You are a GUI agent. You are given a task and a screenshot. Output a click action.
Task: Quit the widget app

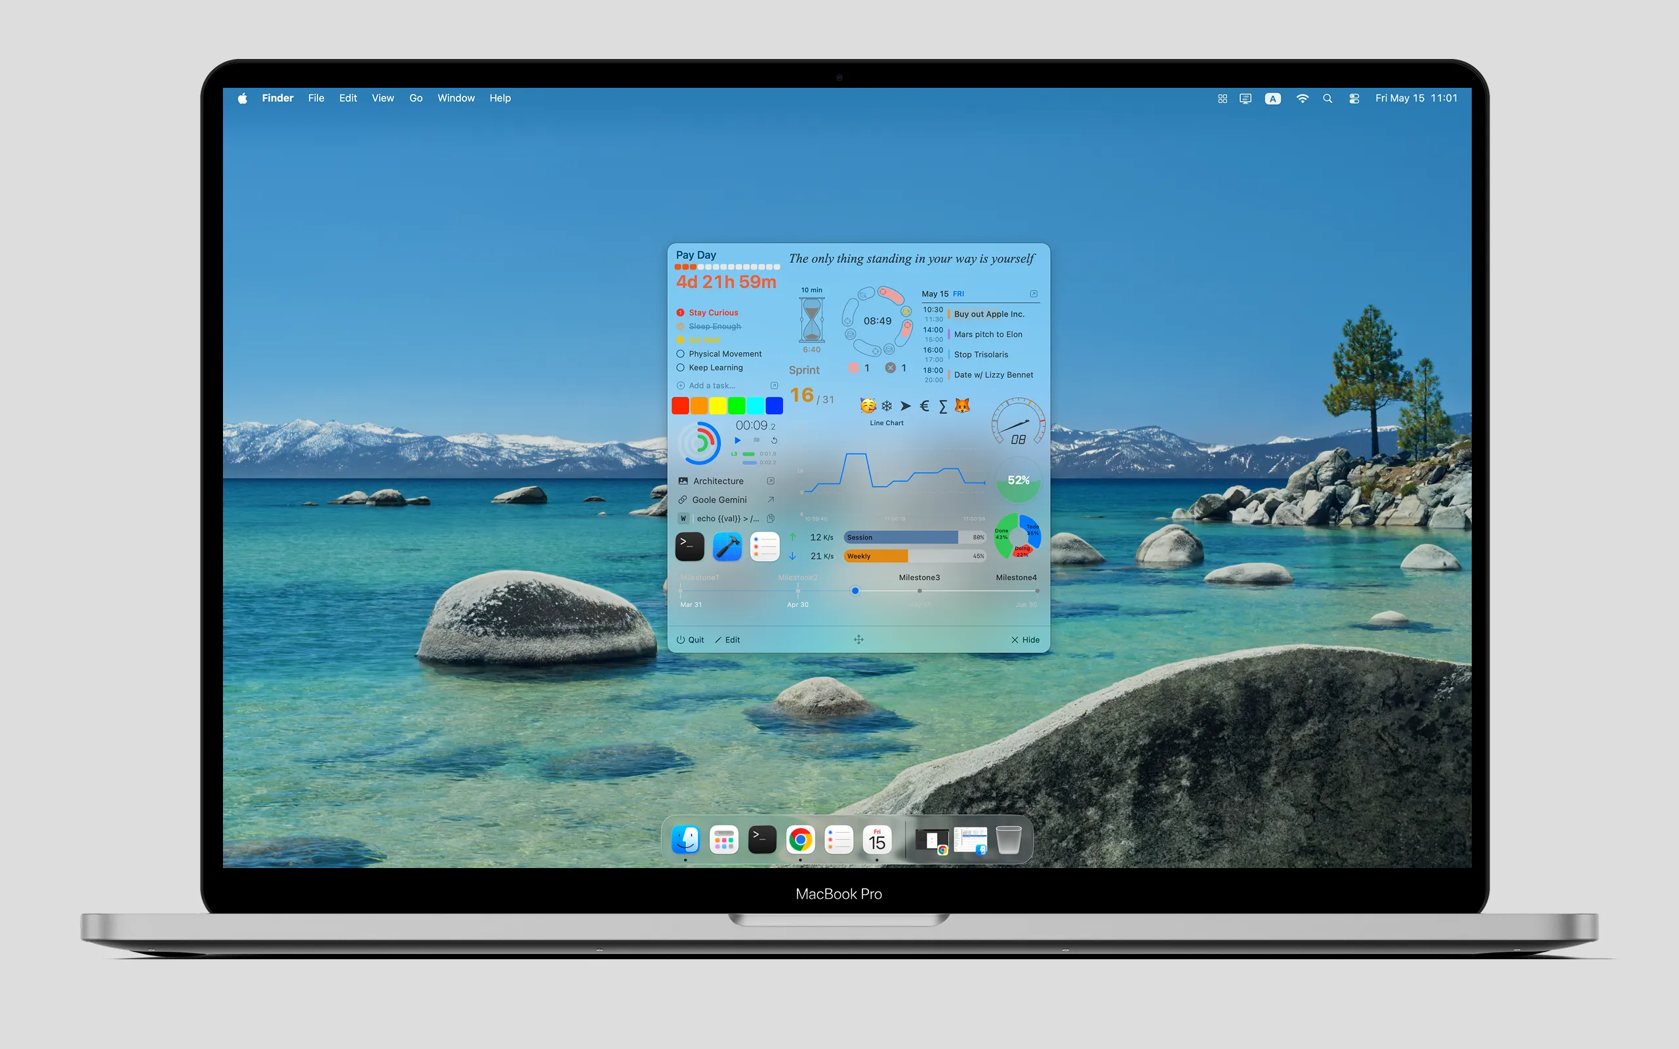(x=691, y=640)
